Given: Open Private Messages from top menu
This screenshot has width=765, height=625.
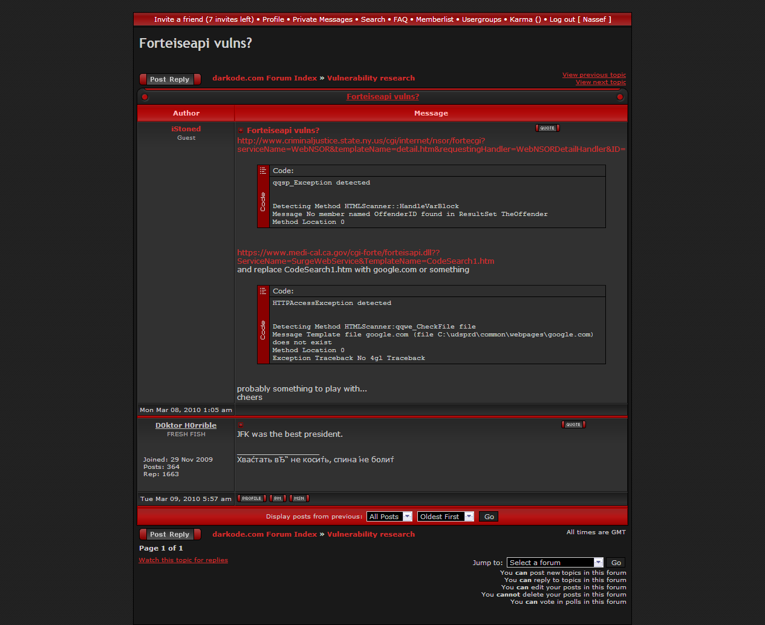Looking at the screenshot, I should pos(322,19).
